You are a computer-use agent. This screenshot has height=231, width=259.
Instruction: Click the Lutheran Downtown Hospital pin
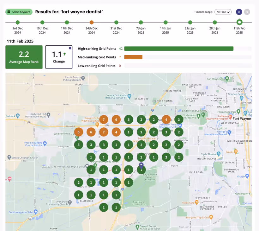tap(230, 117)
